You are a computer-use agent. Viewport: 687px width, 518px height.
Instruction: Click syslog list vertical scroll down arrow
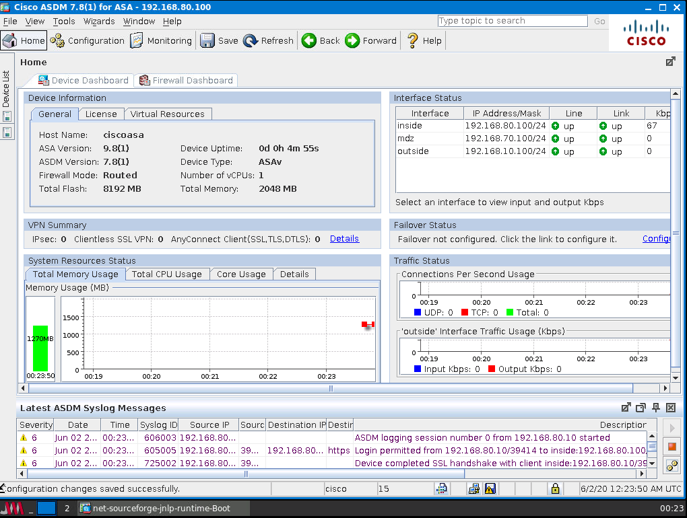tap(651, 464)
